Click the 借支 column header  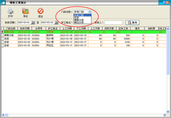(x=137, y=29)
